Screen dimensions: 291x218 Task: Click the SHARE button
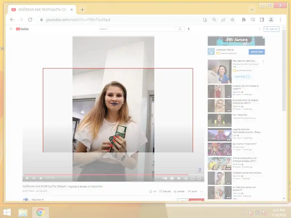pos(179,192)
